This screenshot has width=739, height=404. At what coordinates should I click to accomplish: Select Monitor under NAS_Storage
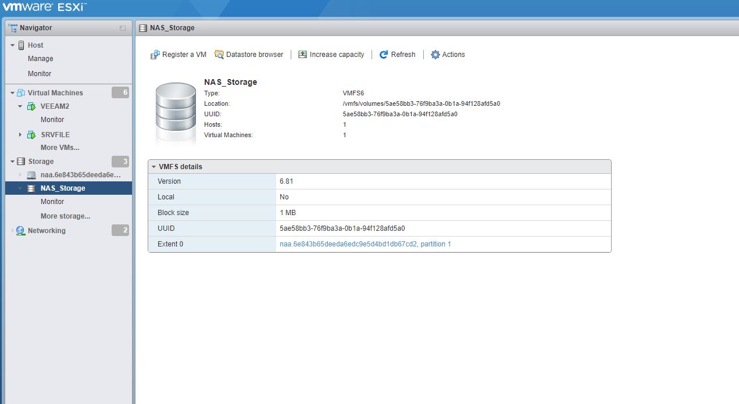52,202
